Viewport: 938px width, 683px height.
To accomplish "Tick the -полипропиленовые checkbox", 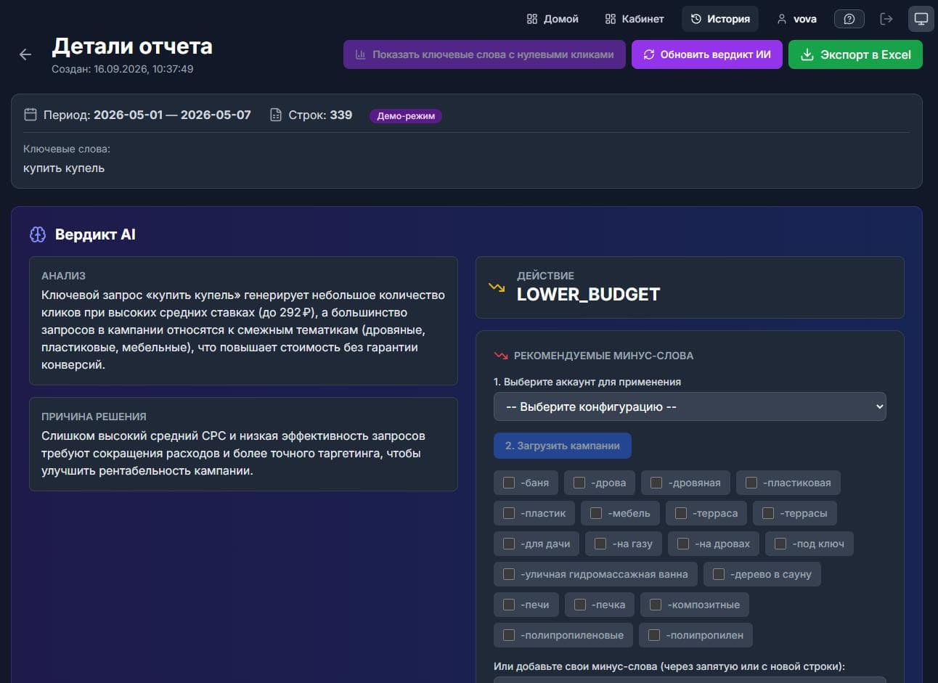I will tap(509, 635).
